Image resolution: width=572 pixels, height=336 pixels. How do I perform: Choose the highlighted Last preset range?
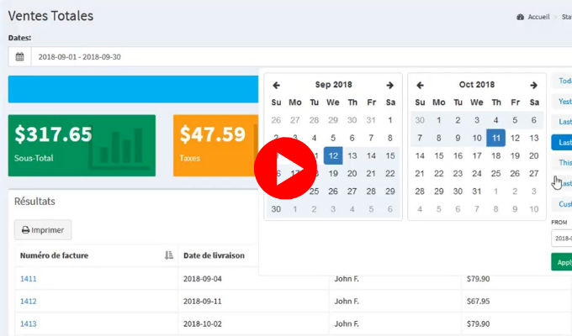pyautogui.click(x=562, y=143)
